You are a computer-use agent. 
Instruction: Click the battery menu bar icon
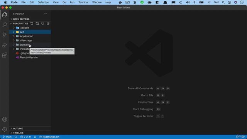(201, 2)
